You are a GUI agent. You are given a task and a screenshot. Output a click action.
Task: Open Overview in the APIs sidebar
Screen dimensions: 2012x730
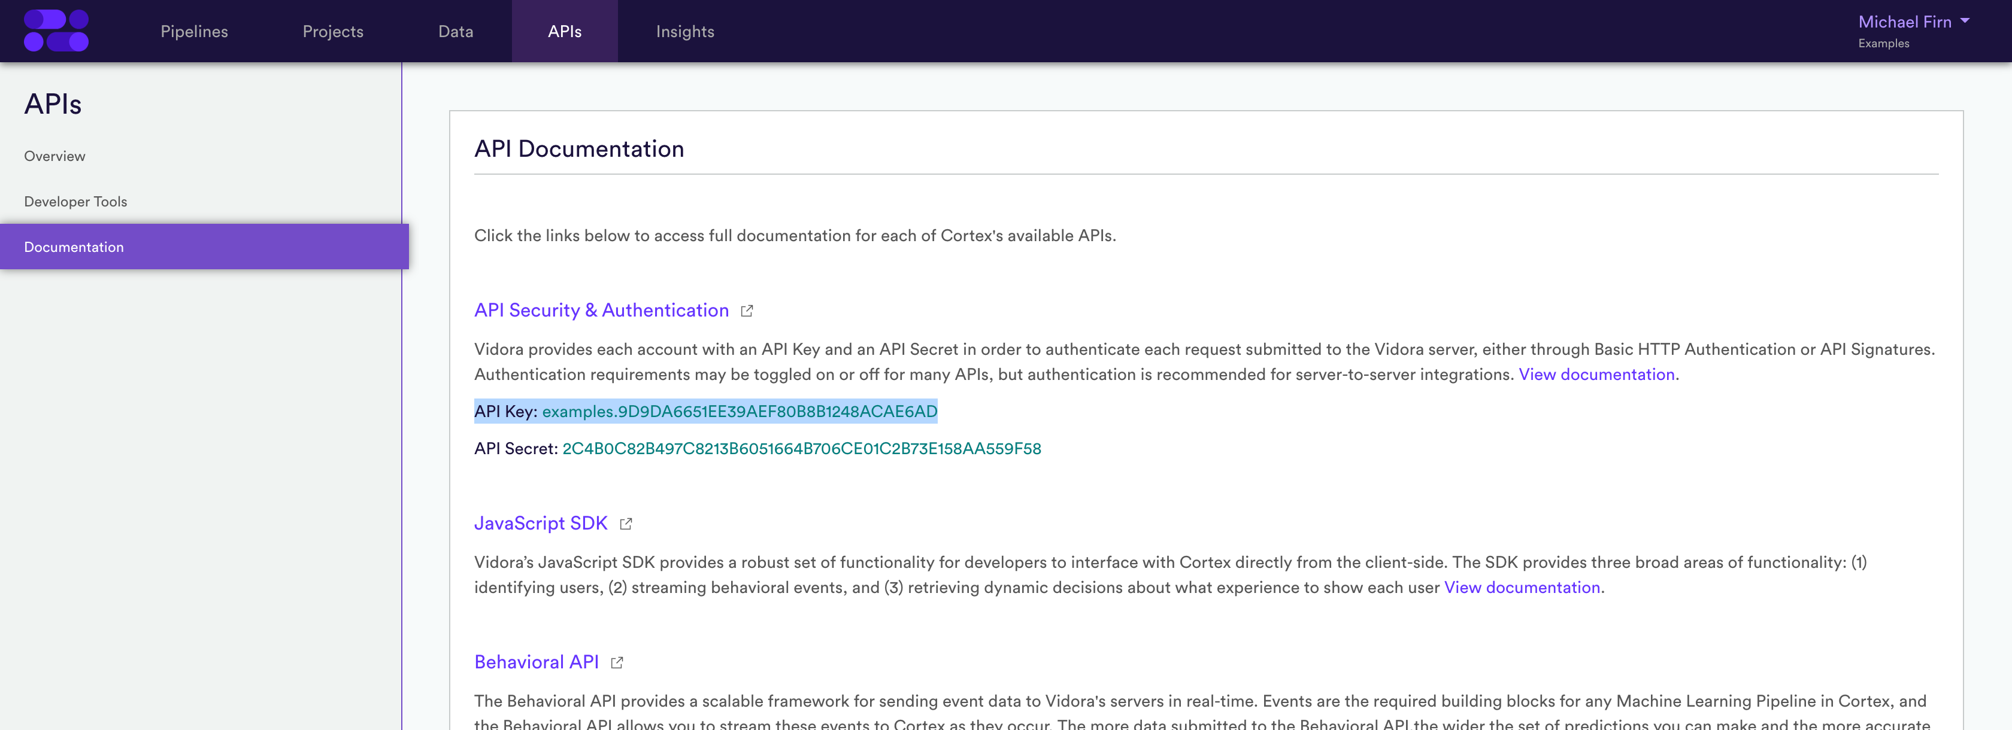pyautogui.click(x=54, y=156)
